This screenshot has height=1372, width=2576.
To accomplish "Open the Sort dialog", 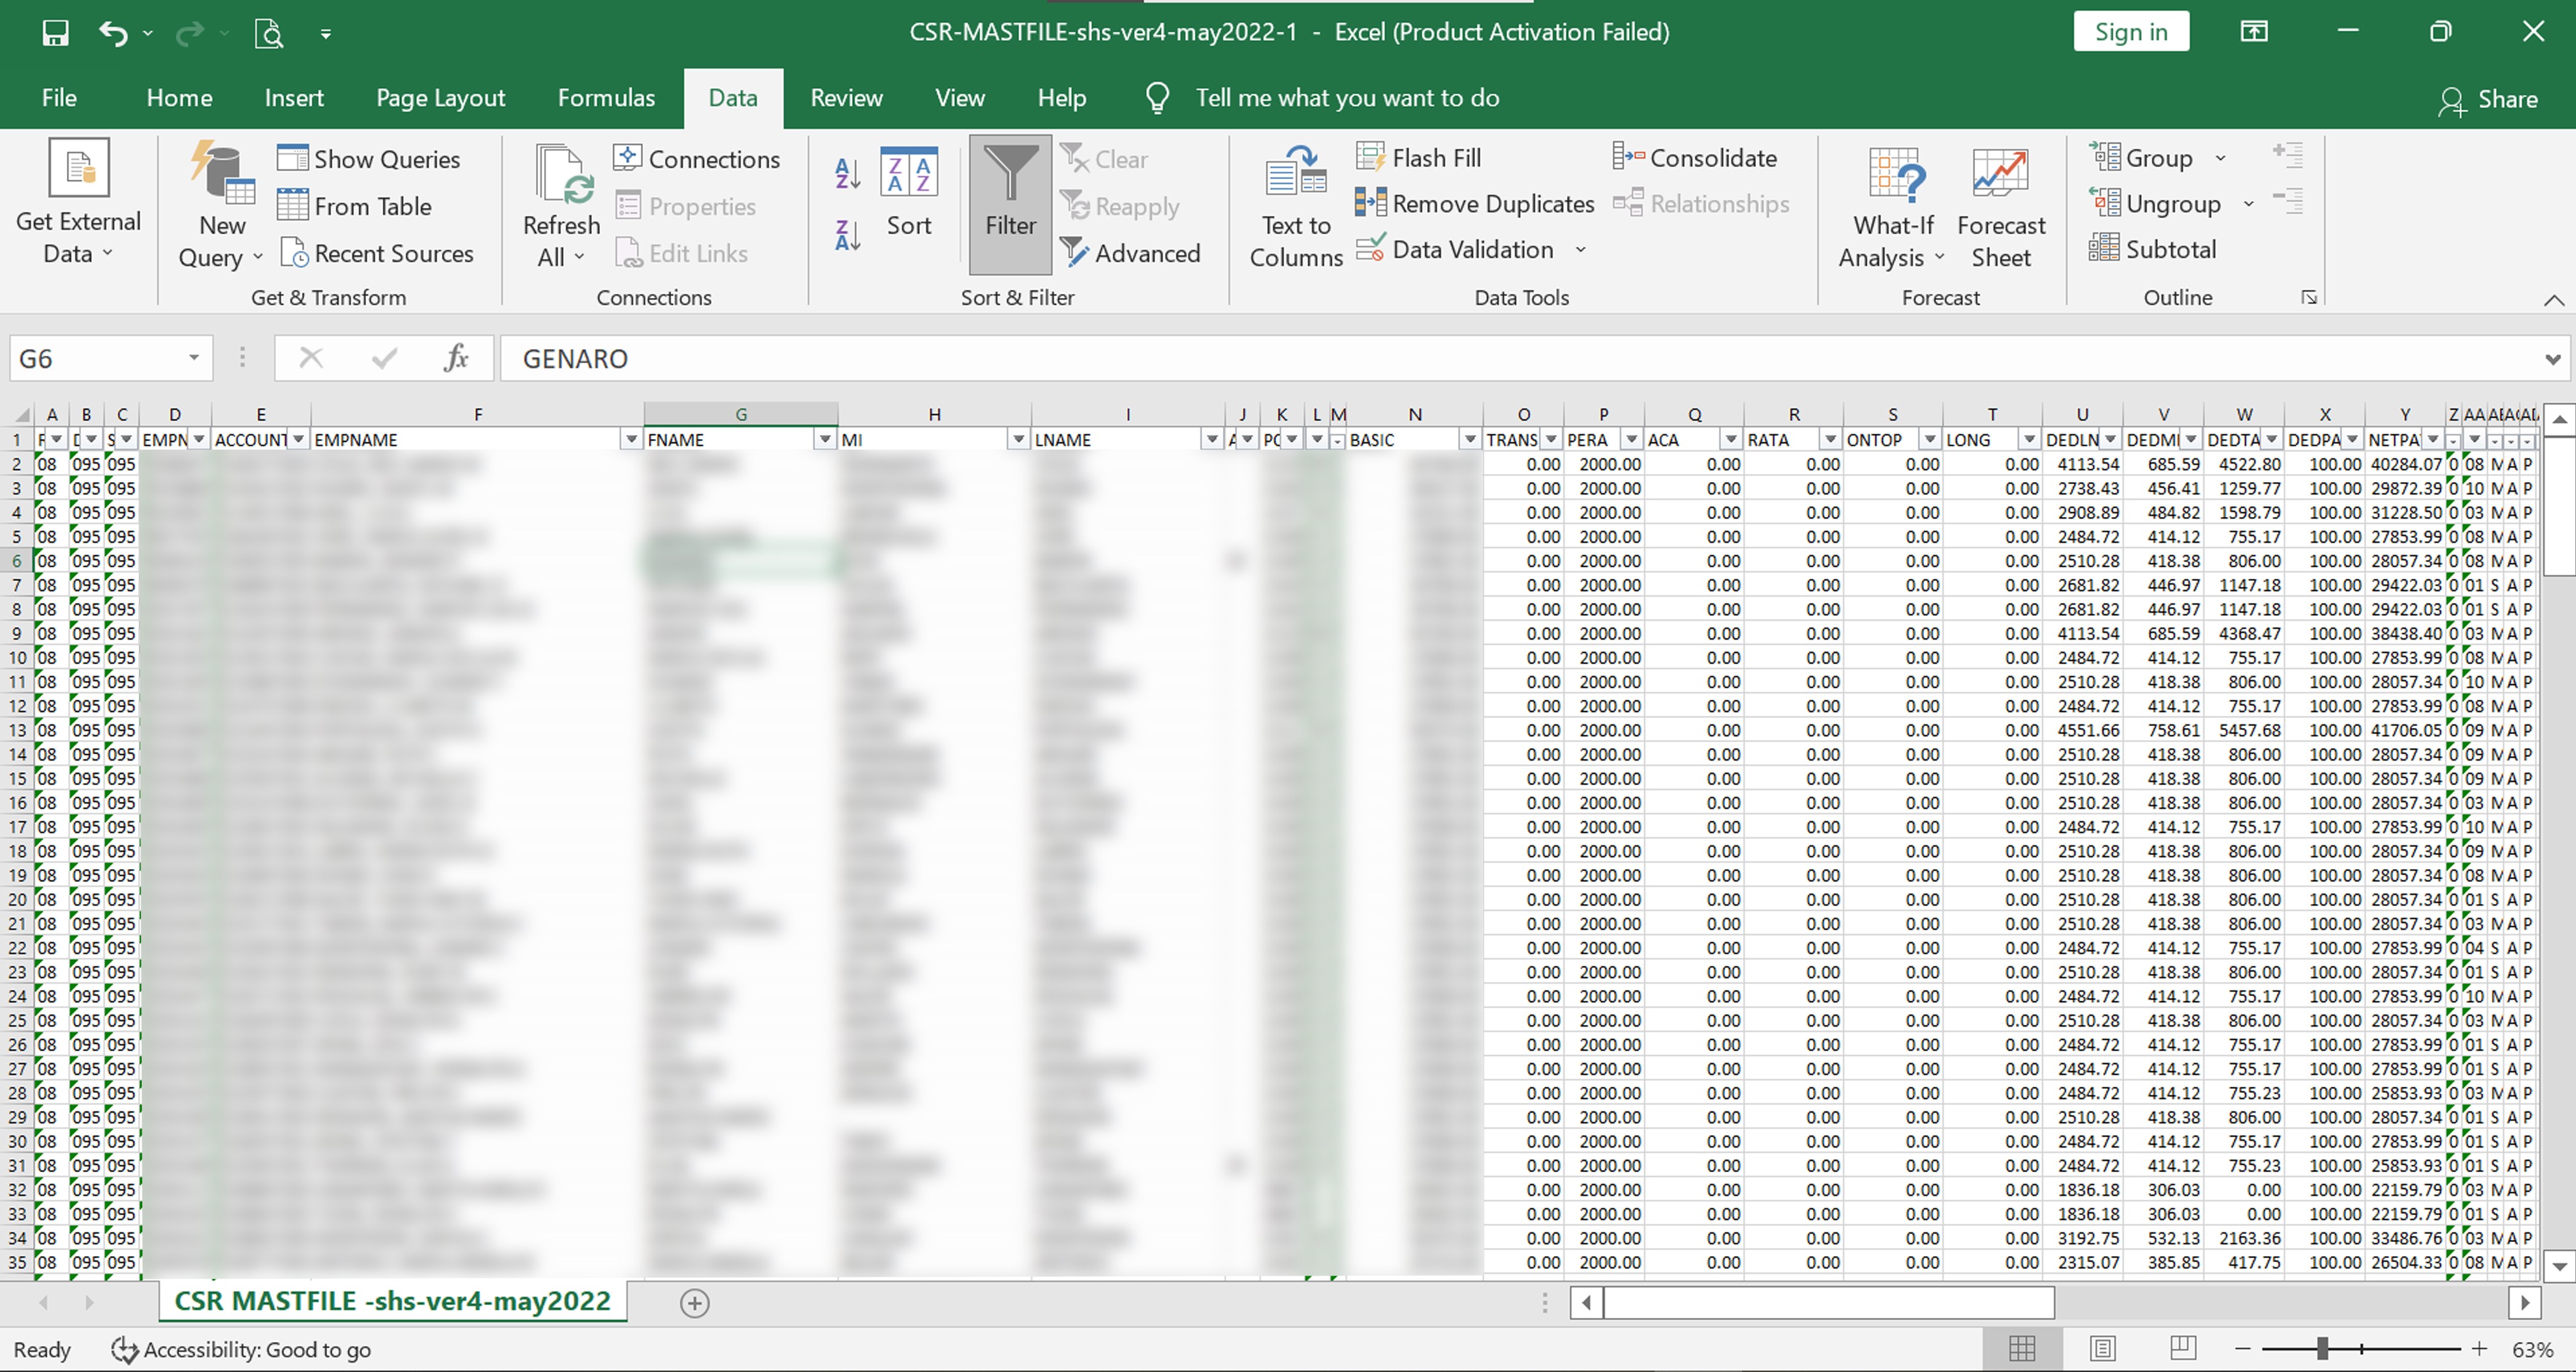I will point(908,195).
